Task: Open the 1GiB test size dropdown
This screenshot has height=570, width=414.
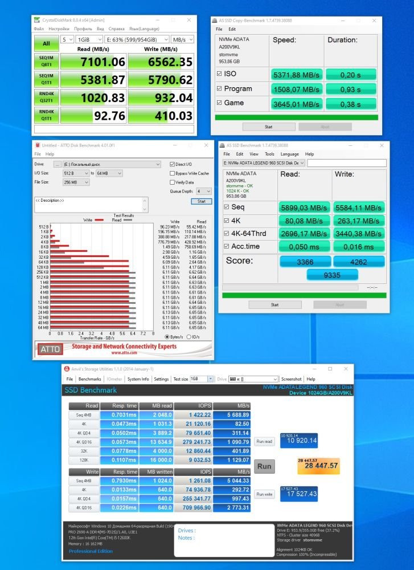Action: [89, 40]
